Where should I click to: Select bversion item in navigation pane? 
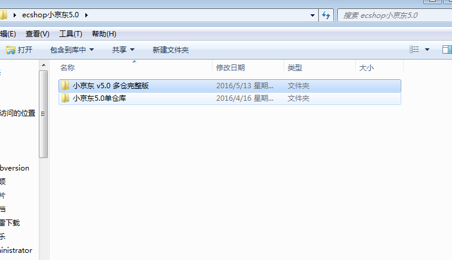15,168
